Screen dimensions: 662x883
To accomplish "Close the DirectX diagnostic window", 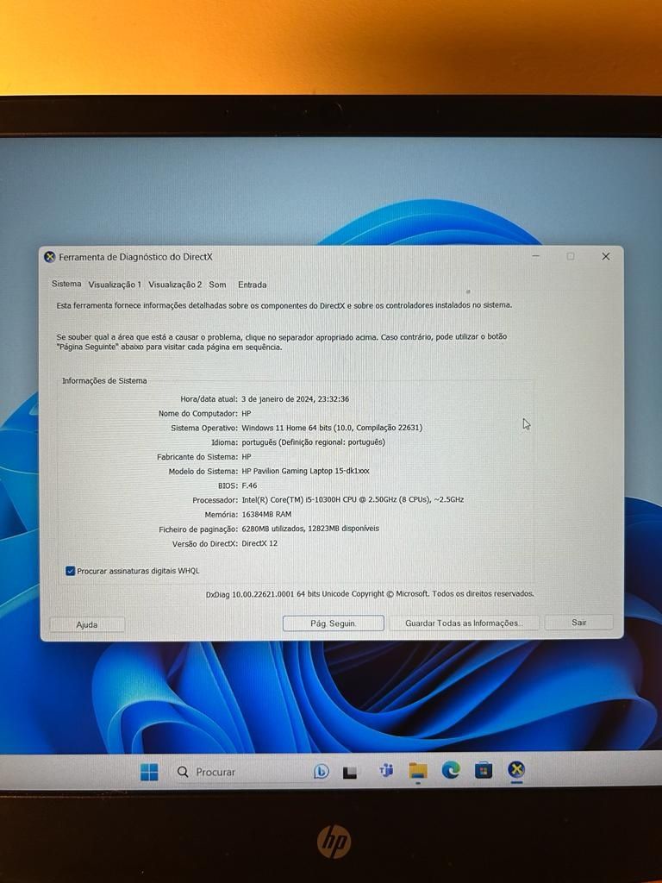I will click(x=606, y=256).
